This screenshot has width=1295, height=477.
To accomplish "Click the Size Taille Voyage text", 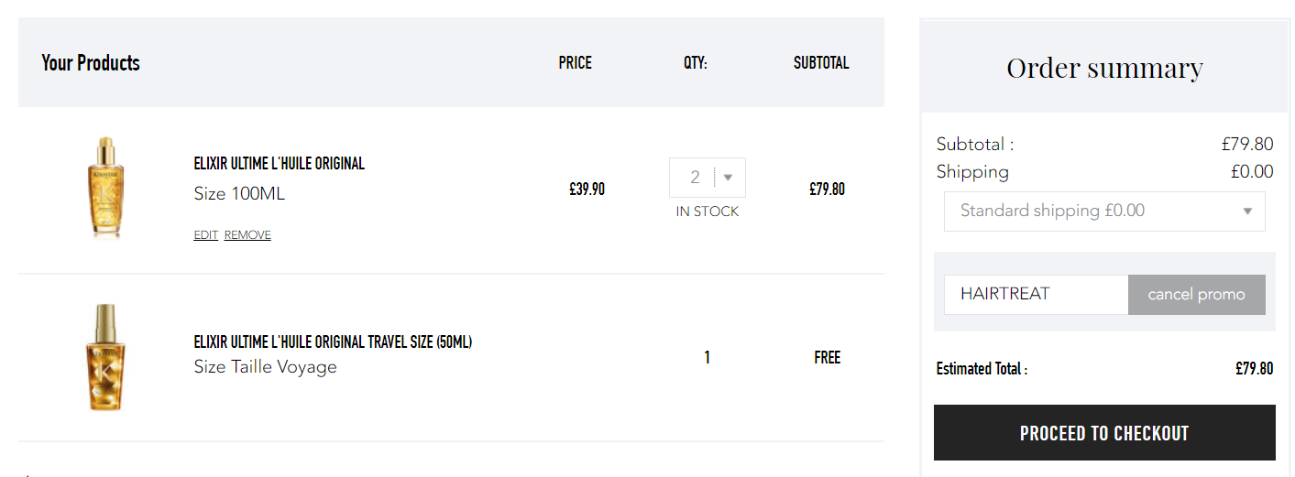I will 266,367.
